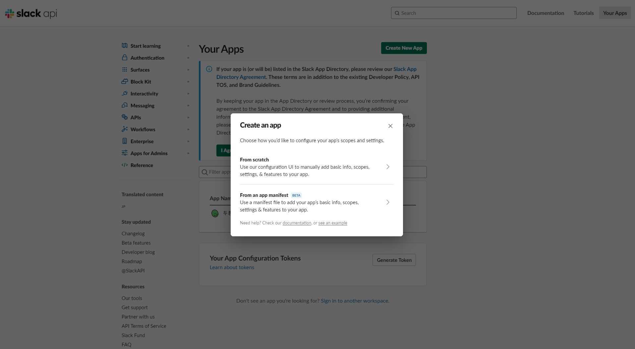Click the BETA badge beside app manifest
Screen dimensions: 635x349
296,195
